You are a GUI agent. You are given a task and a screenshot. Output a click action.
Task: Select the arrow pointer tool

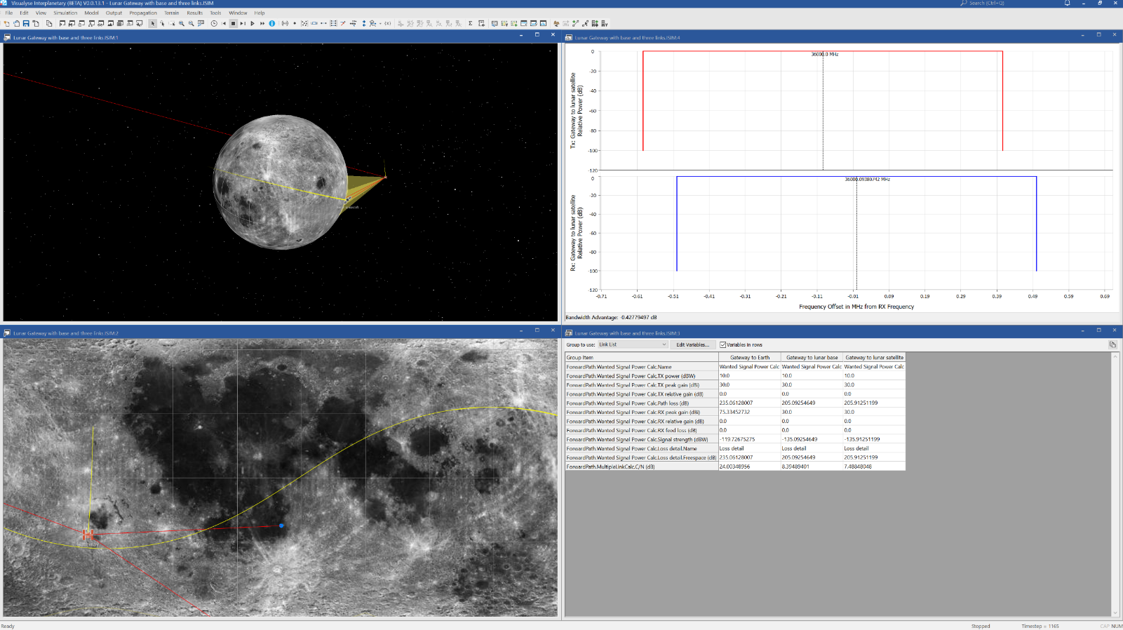coord(152,23)
